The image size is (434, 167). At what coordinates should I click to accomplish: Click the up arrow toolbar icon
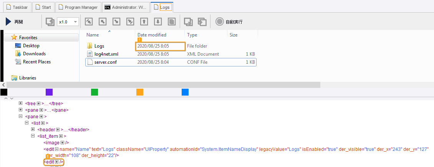click(x=144, y=21)
